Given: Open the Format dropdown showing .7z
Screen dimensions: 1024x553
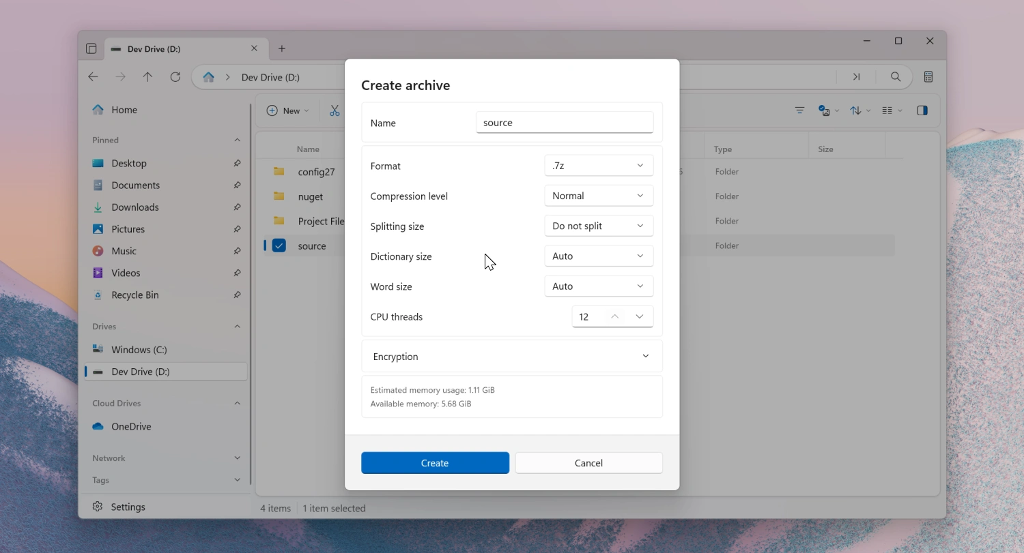Looking at the screenshot, I should tap(598, 166).
